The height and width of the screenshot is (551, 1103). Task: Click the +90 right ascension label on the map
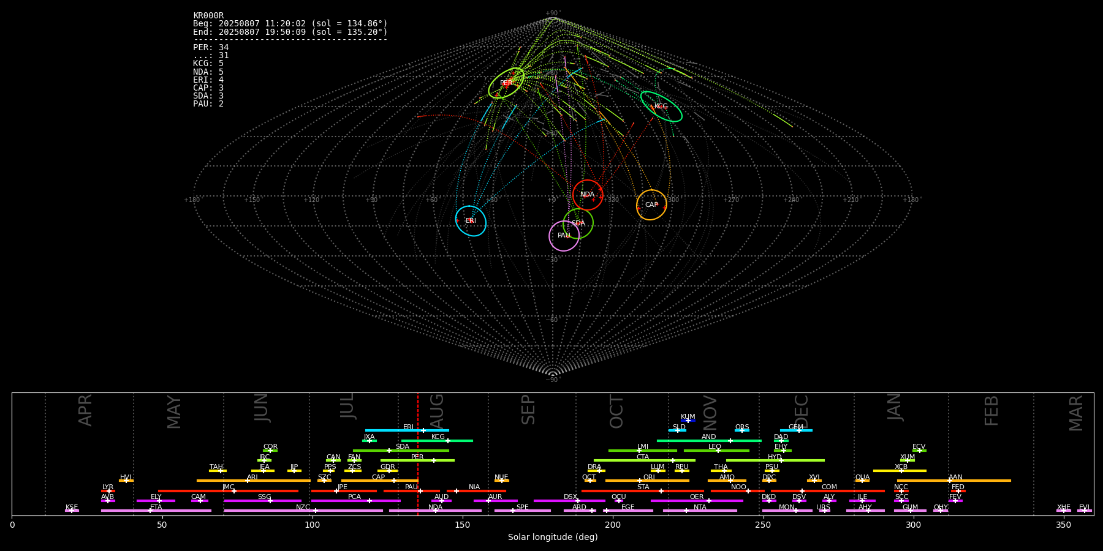coord(371,200)
